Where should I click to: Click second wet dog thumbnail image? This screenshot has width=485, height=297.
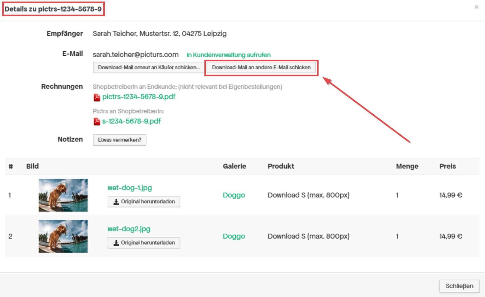click(x=63, y=236)
